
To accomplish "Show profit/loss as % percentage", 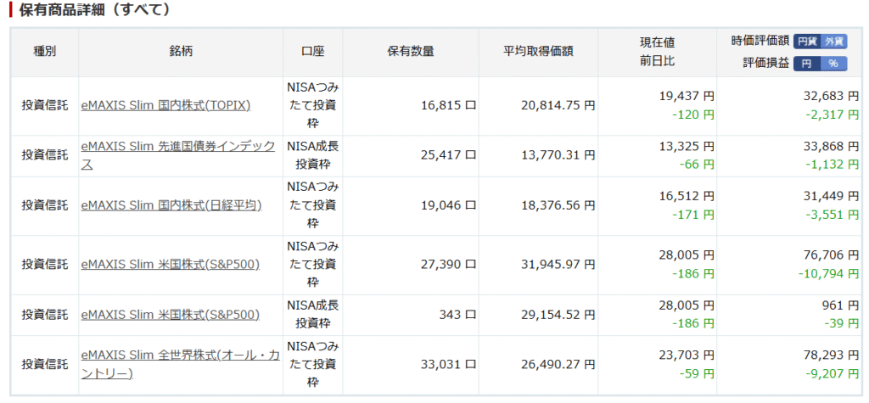I will [x=833, y=64].
